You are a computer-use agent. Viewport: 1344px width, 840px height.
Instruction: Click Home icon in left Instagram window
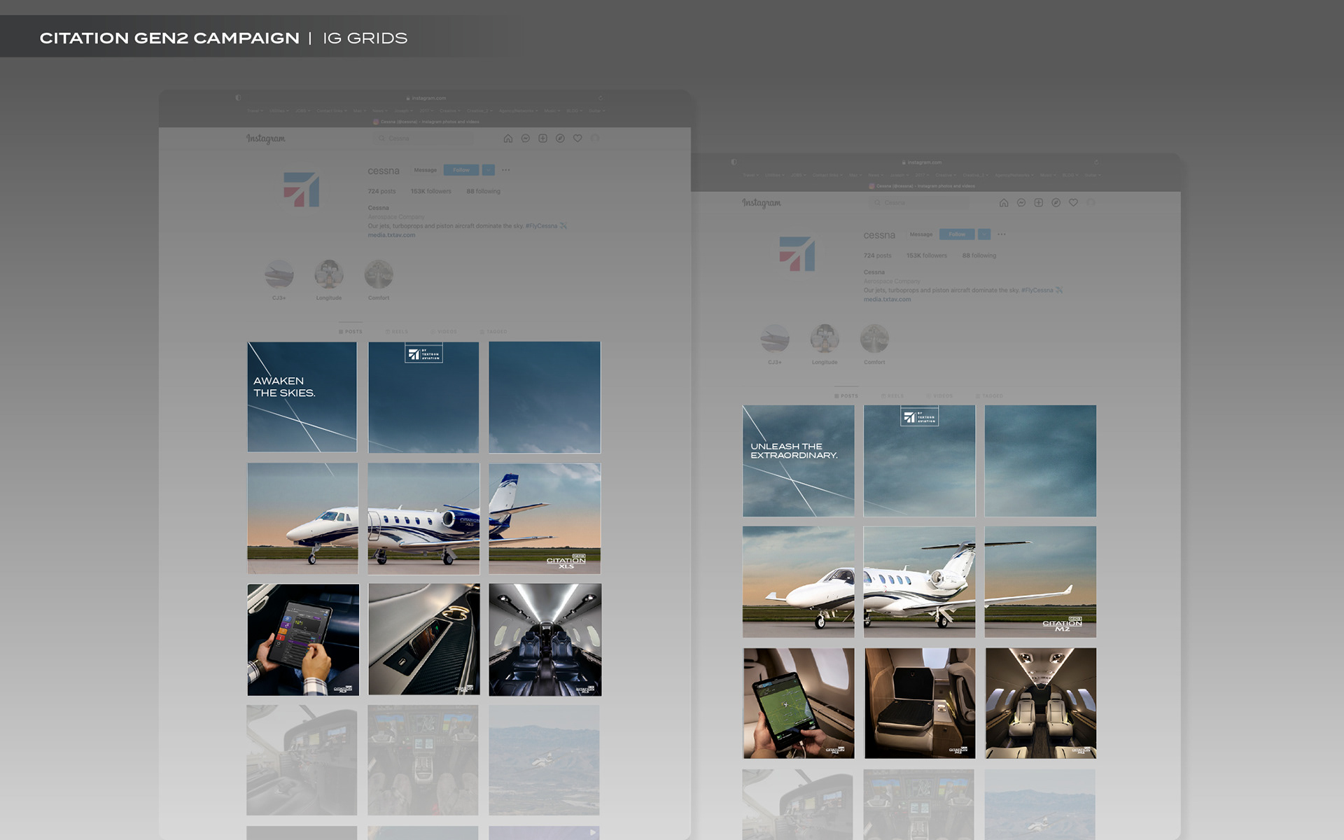point(508,139)
